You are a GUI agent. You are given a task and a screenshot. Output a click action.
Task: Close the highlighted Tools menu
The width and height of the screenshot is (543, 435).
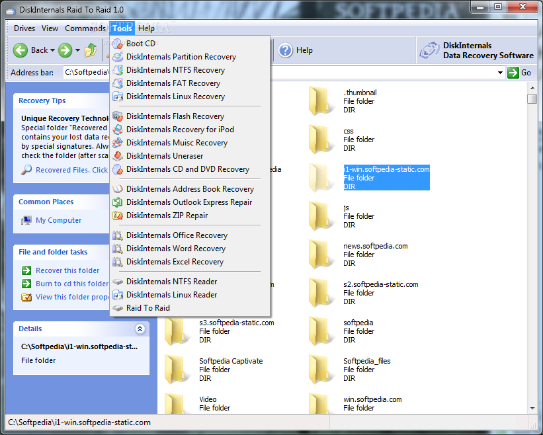point(122,28)
